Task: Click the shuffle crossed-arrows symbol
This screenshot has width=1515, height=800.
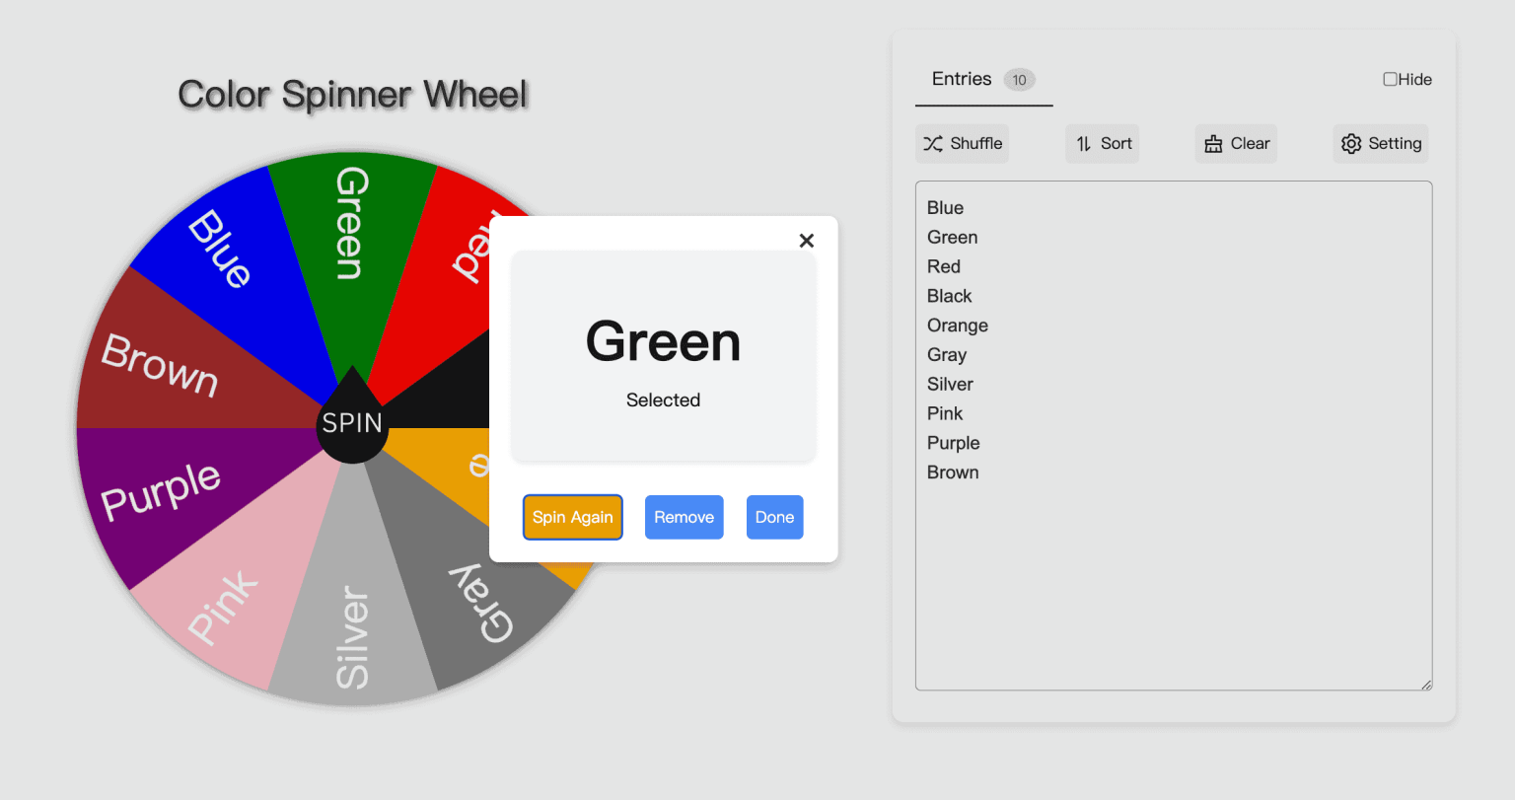Action: 931,143
